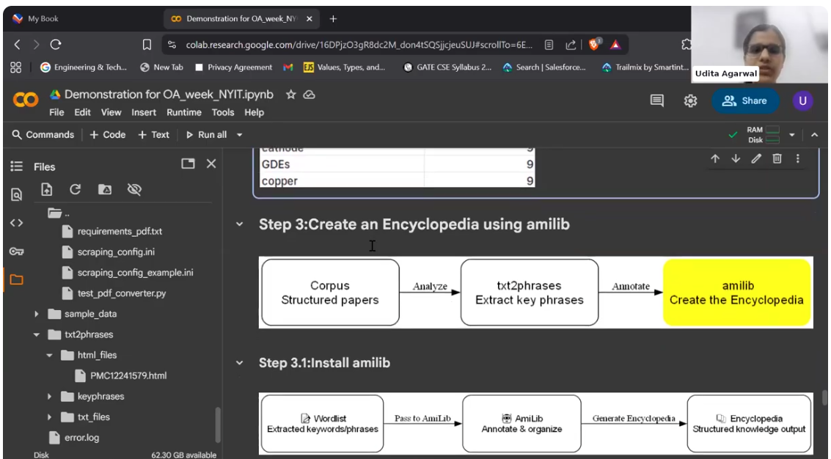Open the Run all dropdown arrow
This screenshot has width=831, height=459.
pos(238,134)
